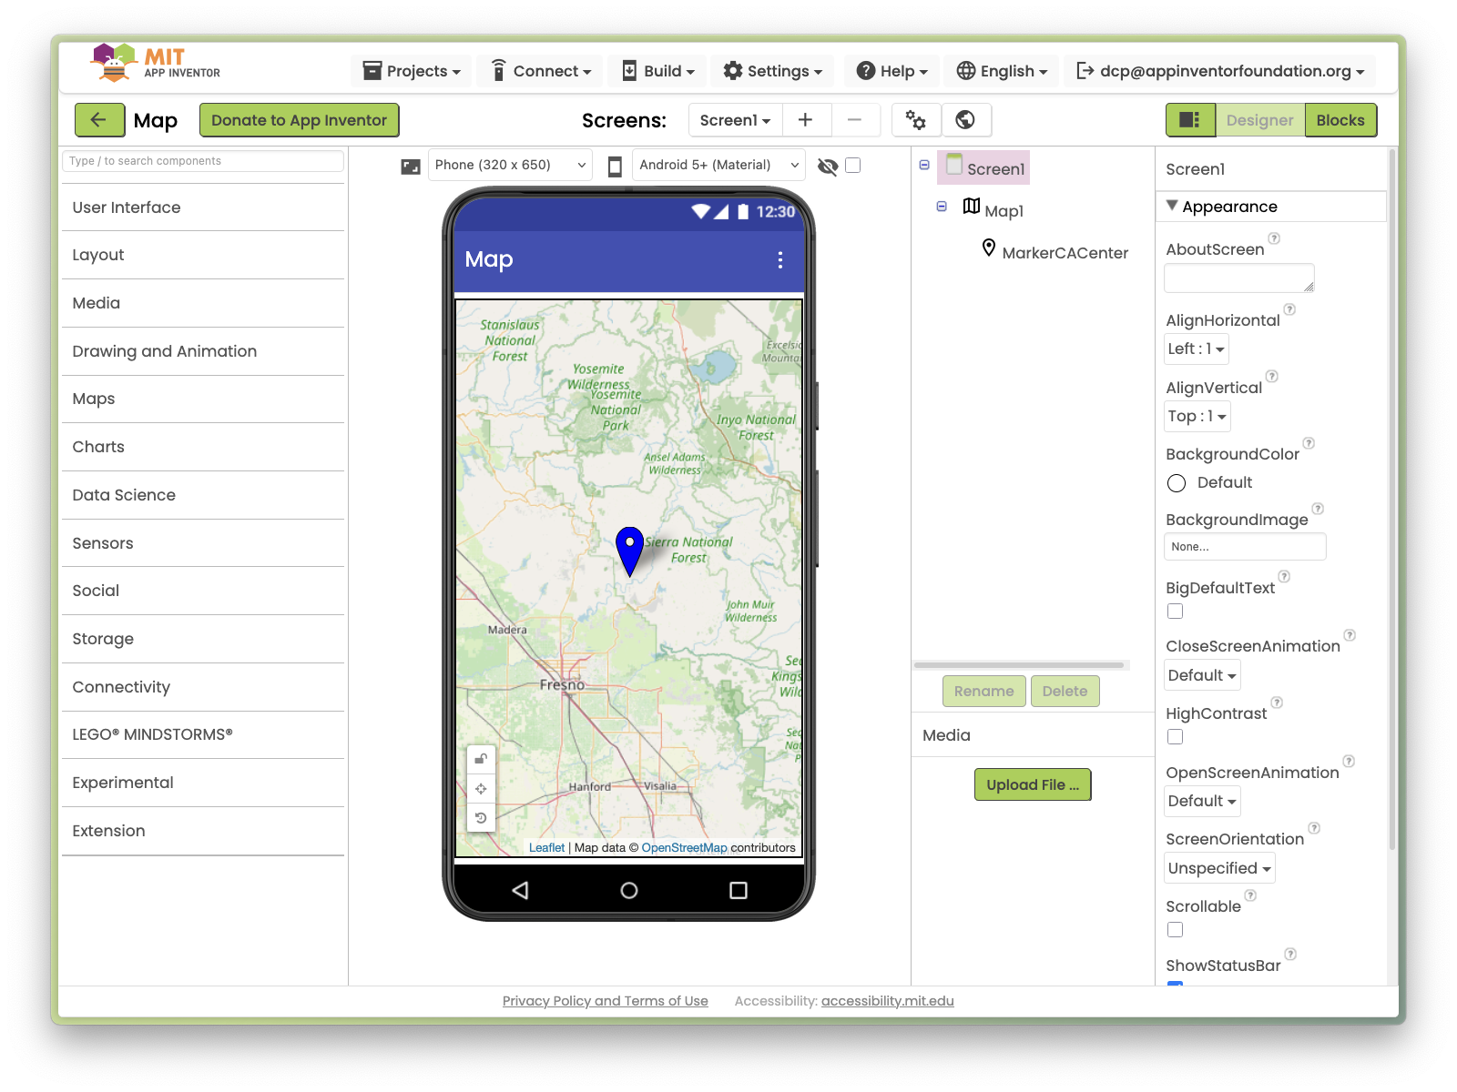Click Donate to App Inventor button
The width and height of the screenshot is (1457, 1092).
click(300, 120)
